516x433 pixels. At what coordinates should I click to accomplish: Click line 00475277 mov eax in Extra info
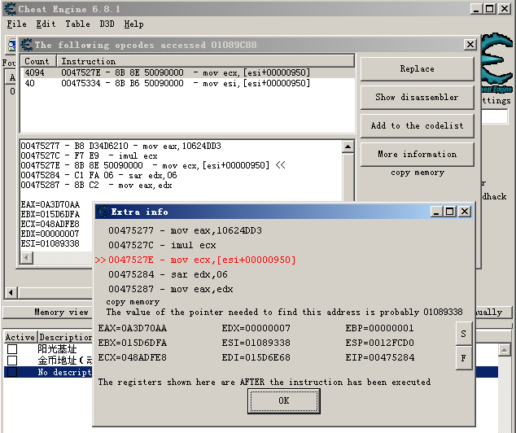[186, 230]
